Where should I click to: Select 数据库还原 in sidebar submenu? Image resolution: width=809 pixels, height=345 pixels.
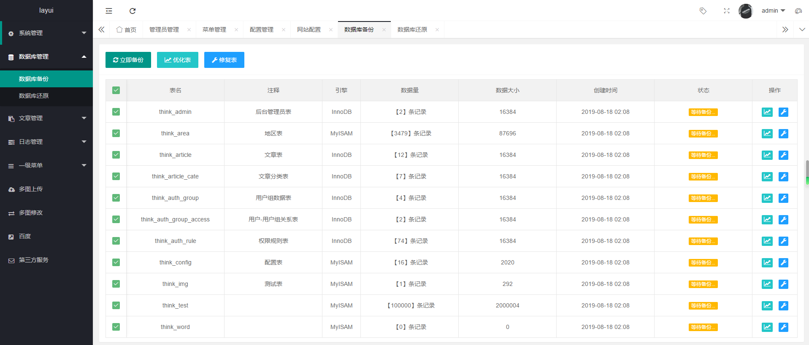(x=46, y=96)
